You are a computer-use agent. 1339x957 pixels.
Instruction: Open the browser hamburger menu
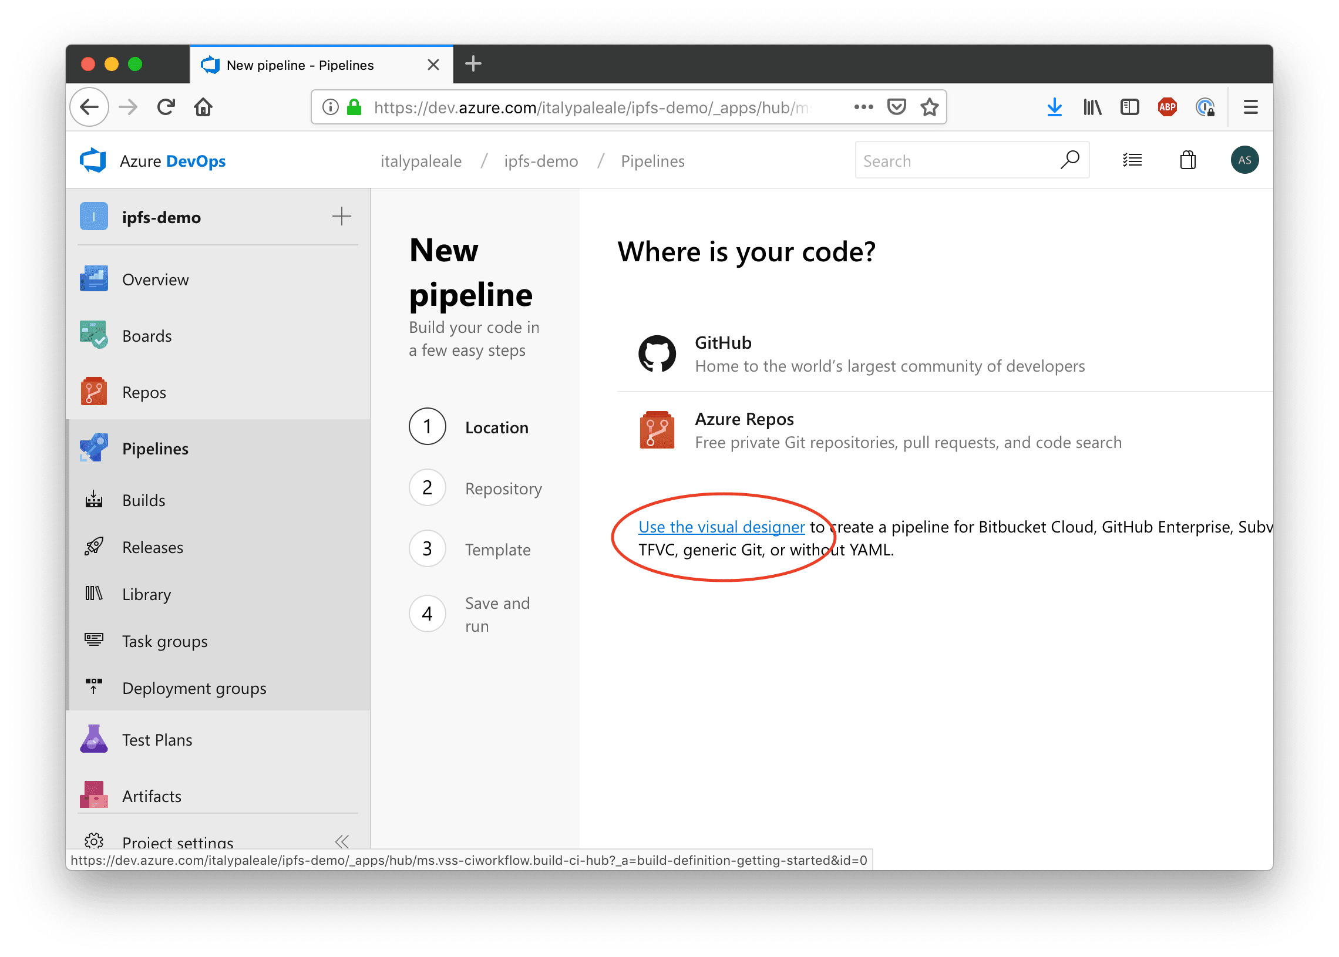[1250, 107]
